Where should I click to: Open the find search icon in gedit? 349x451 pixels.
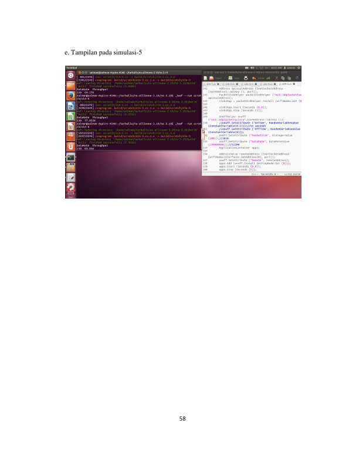297,78
